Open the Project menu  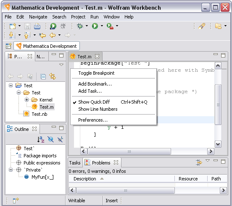pos(78,17)
